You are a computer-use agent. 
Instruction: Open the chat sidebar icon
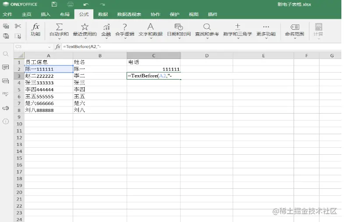coord(6,81)
